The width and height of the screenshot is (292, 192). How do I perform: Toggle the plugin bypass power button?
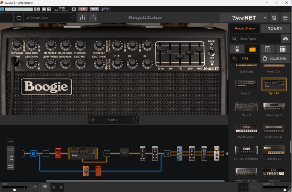point(2,9)
